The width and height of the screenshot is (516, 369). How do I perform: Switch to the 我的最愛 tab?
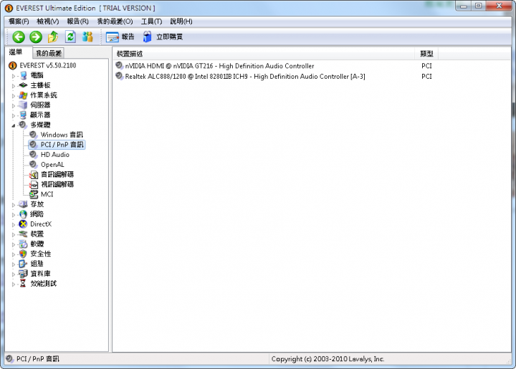49,53
